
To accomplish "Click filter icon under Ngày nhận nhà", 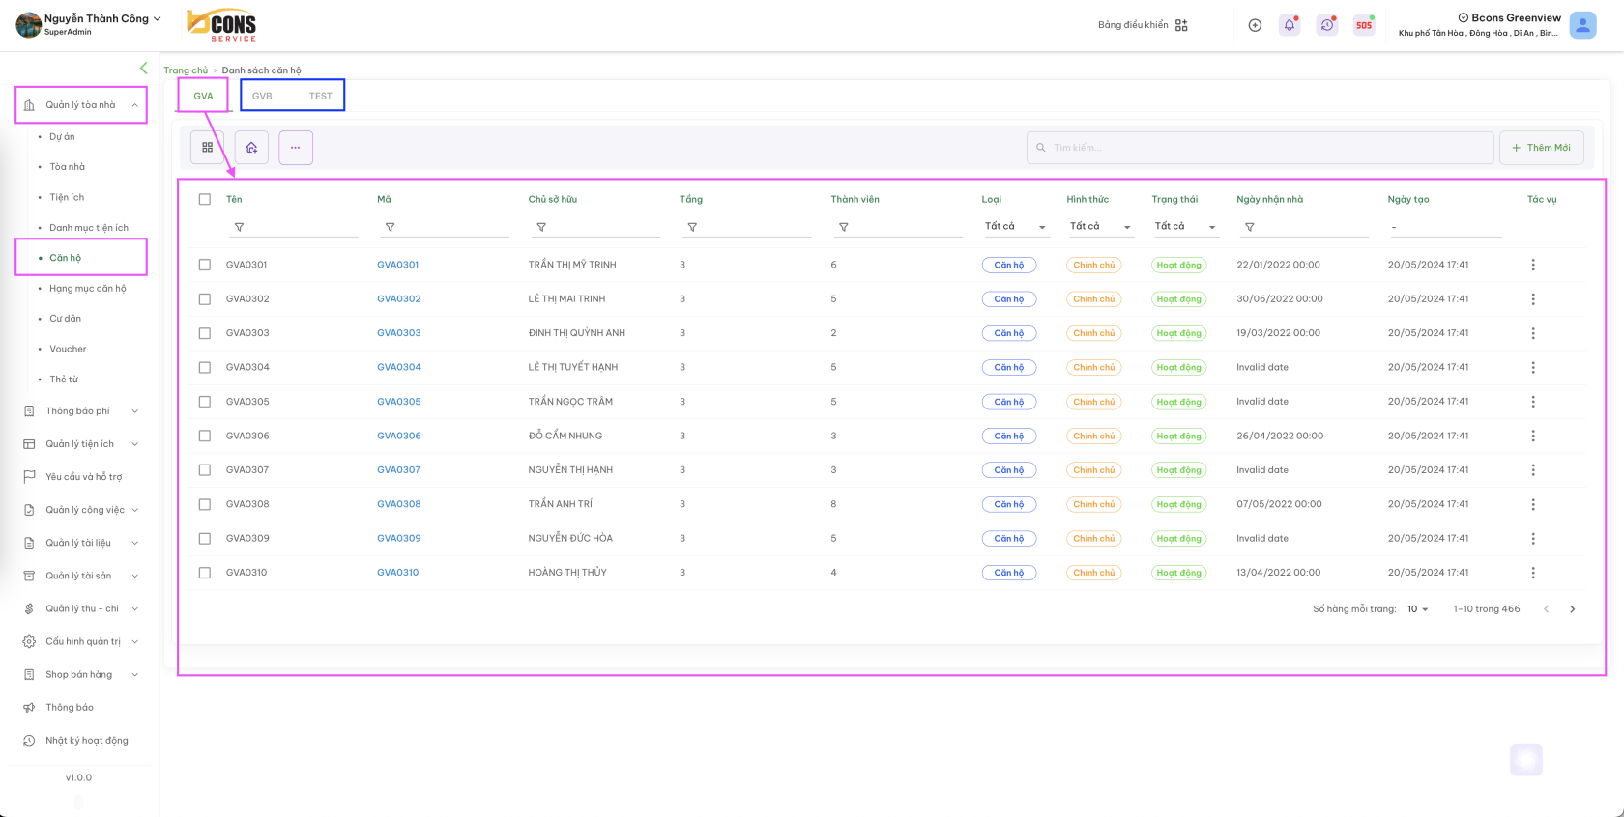I will click(1250, 227).
